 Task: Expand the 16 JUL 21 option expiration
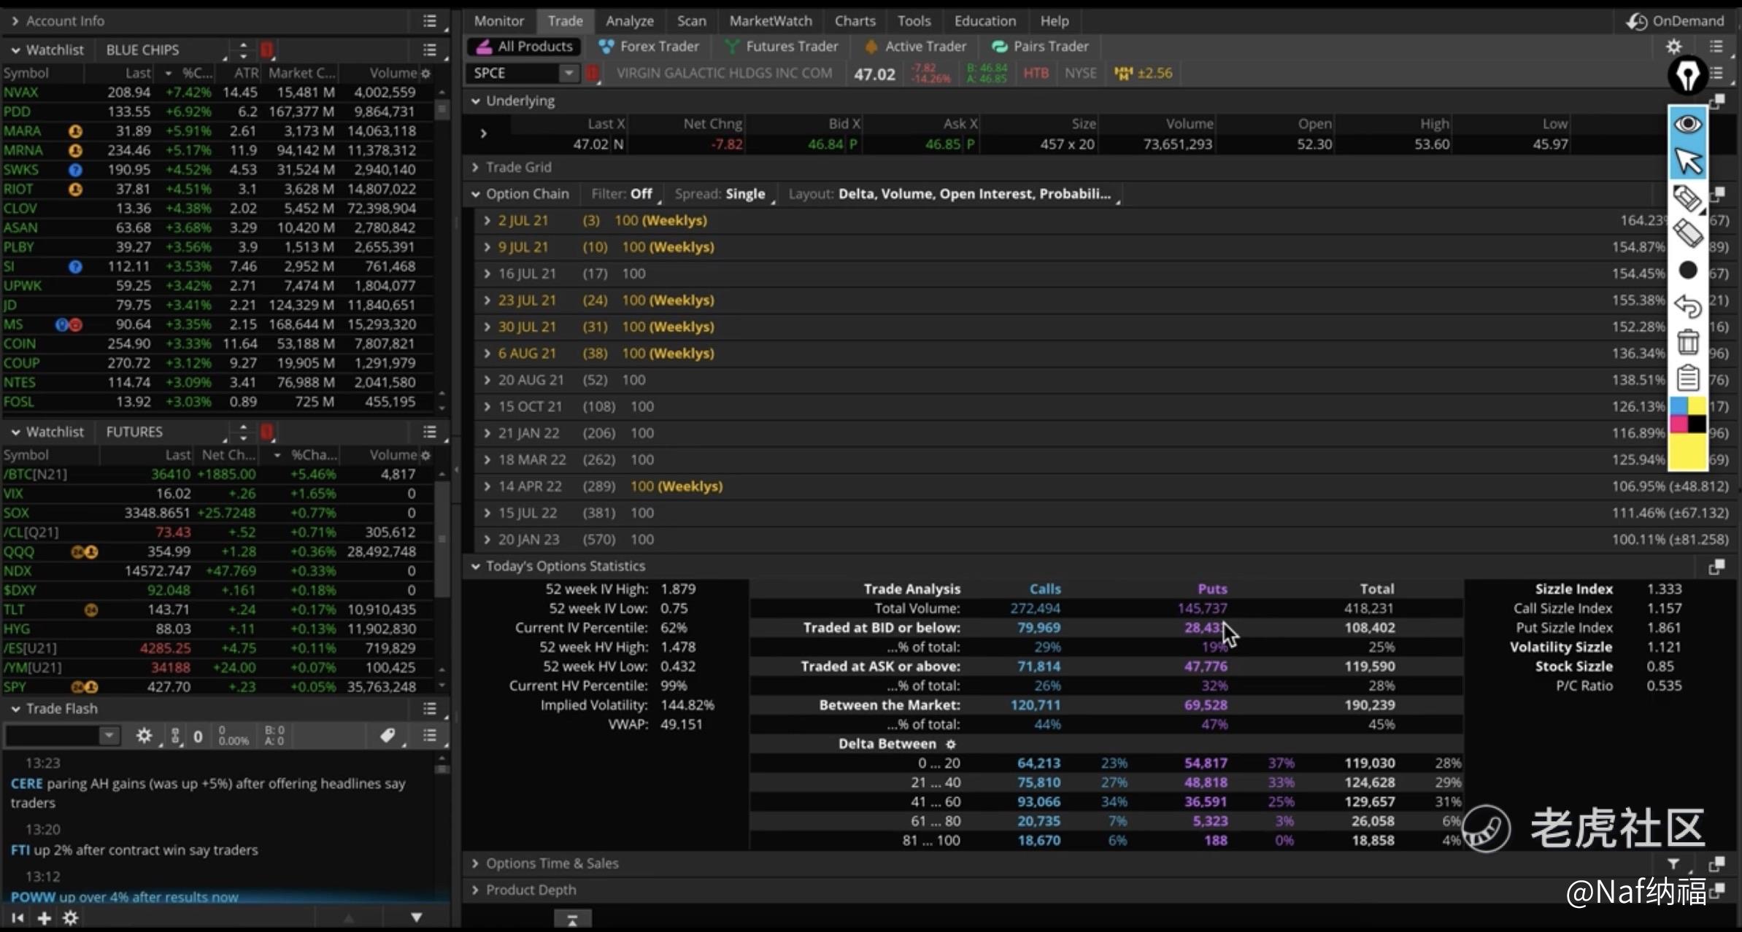click(x=487, y=273)
